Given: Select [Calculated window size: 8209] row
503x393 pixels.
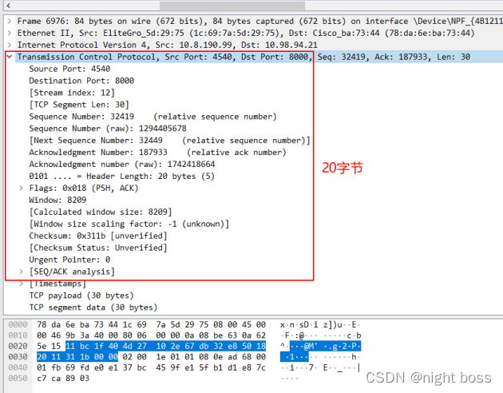Looking at the screenshot, I should tap(101, 212).
